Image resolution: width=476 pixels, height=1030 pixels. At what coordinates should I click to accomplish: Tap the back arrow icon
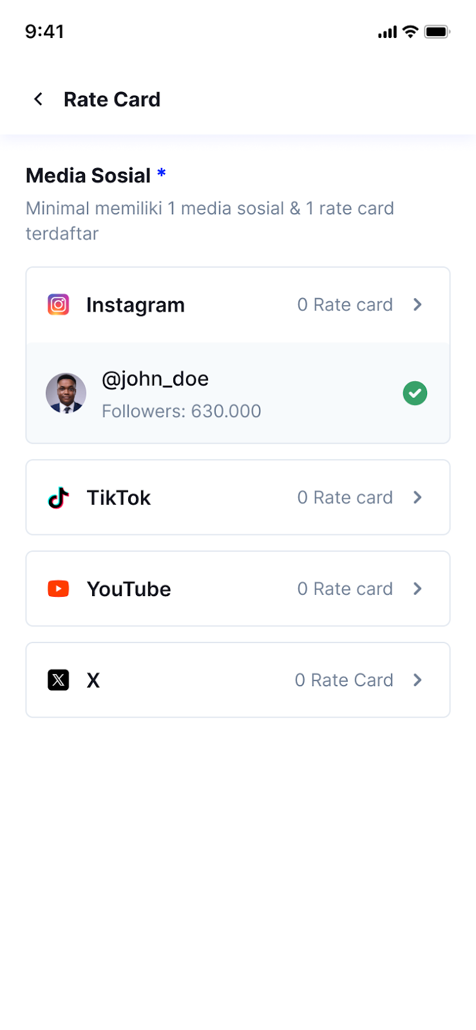point(39,99)
